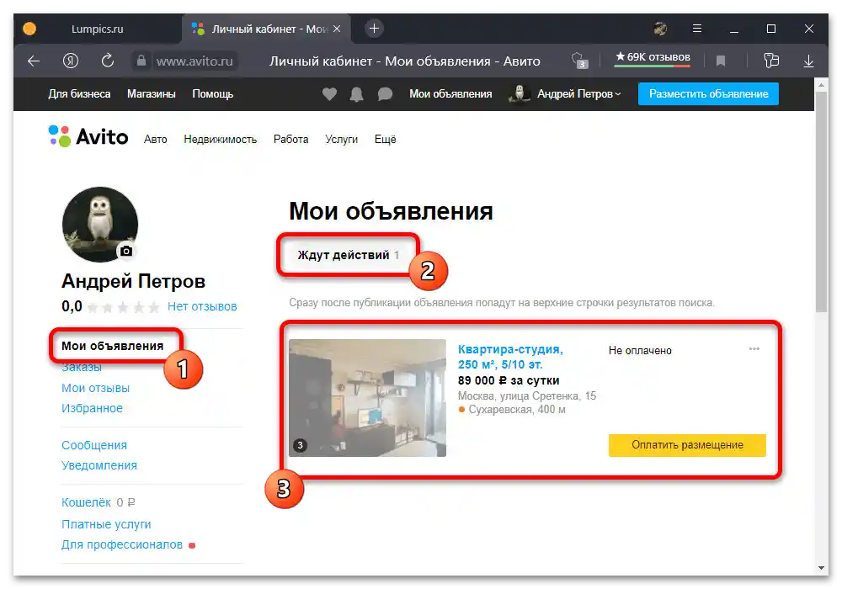Open favorites via the heart icon
The width and height of the screenshot is (842, 589).
[329, 94]
